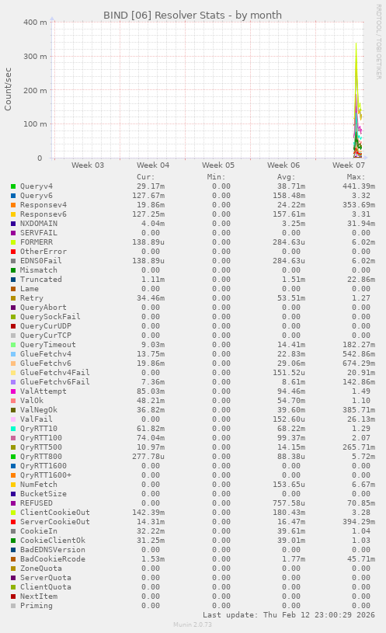Screen dimensions: 386x633
Task: Click the Queryv6 max value 3.32
Action: point(361,196)
